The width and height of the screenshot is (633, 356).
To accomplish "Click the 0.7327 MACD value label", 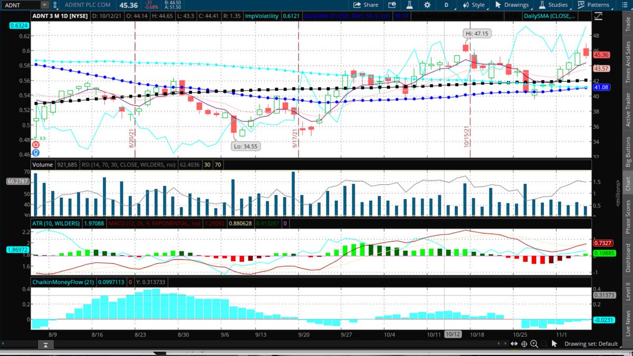I will click(602, 243).
